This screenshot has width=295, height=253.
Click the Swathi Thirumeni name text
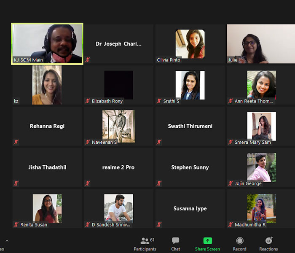[190, 126]
